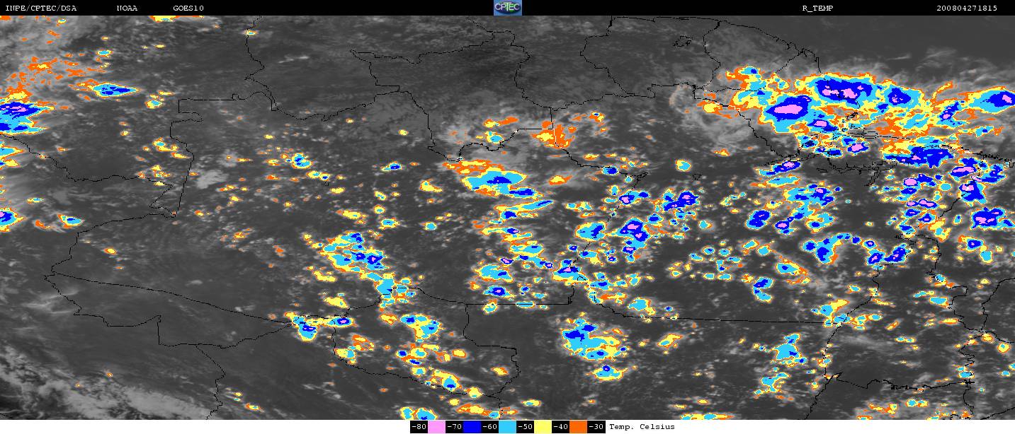Click the -60 temperature legend label
Viewport: 1015px width, 434px height.
tap(489, 426)
